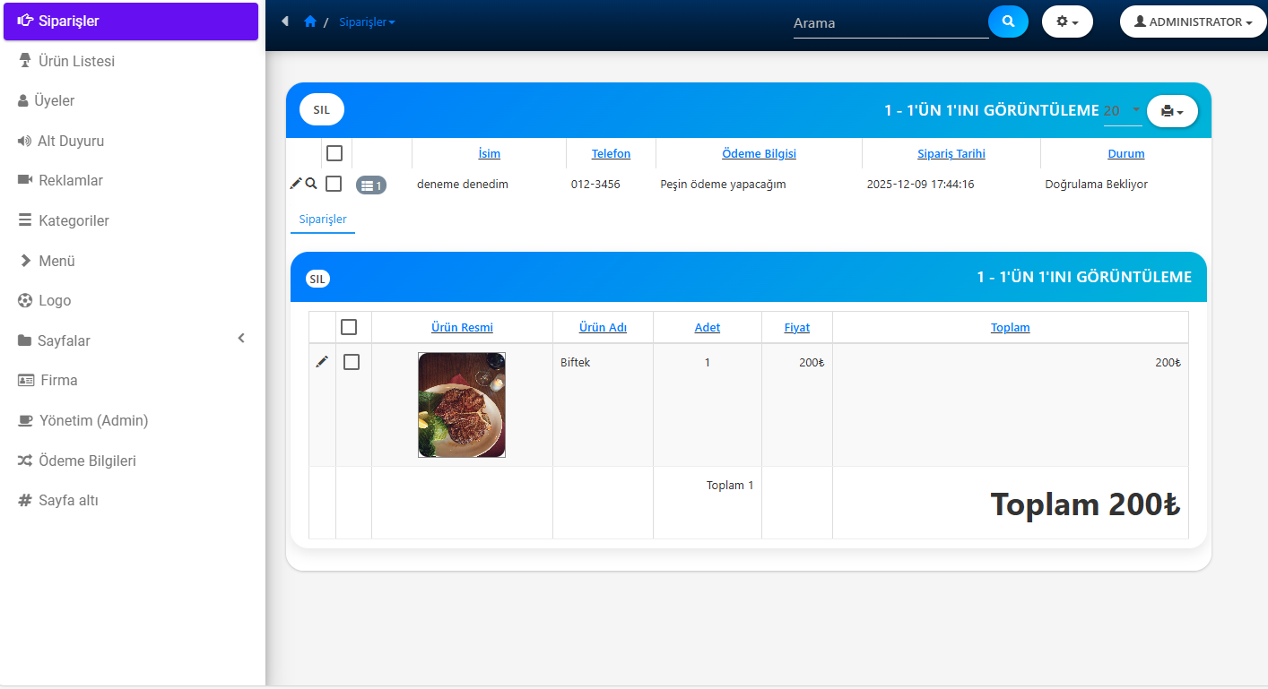
Task: Sort by Sipariş Tarihi column link
Action: click(x=951, y=153)
